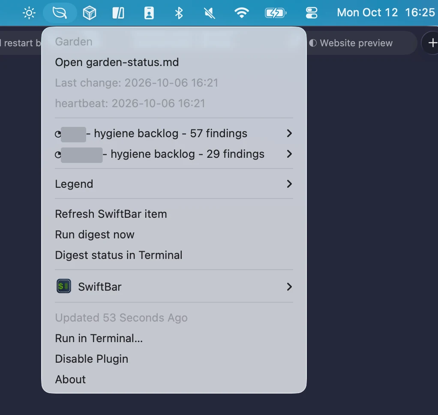438x415 pixels.
Task: Expand the hygiene backlog 57 findings item
Action: click(174, 133)
